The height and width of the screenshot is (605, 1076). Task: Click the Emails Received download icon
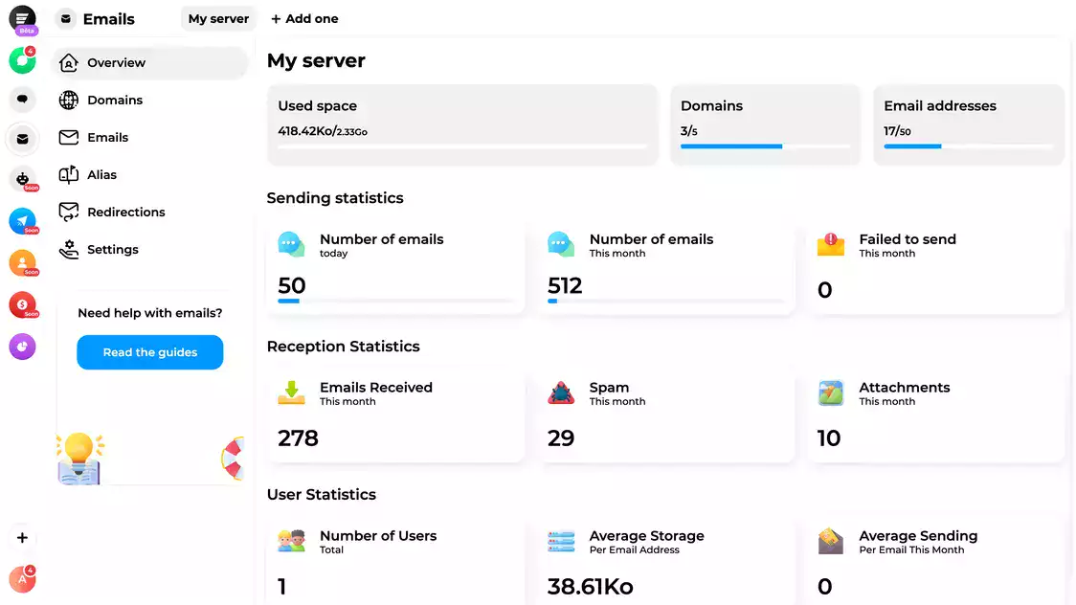[291, 393]
